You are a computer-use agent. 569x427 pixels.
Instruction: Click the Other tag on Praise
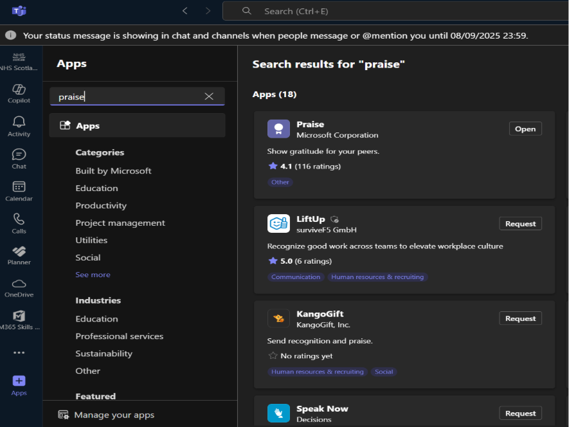pos(280,182)
